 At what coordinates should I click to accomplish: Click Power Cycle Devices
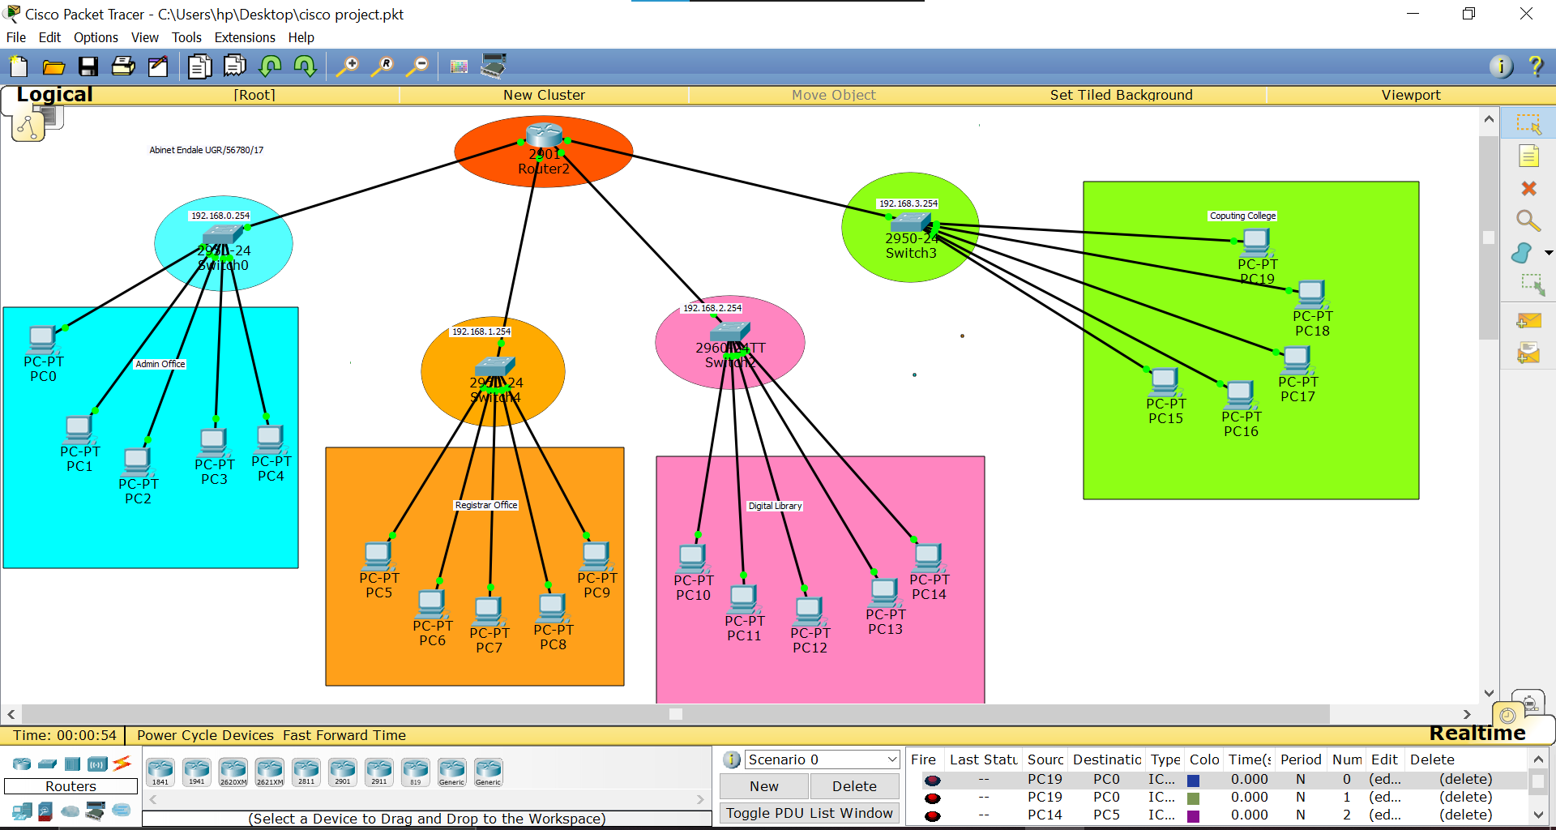(205, 735)
